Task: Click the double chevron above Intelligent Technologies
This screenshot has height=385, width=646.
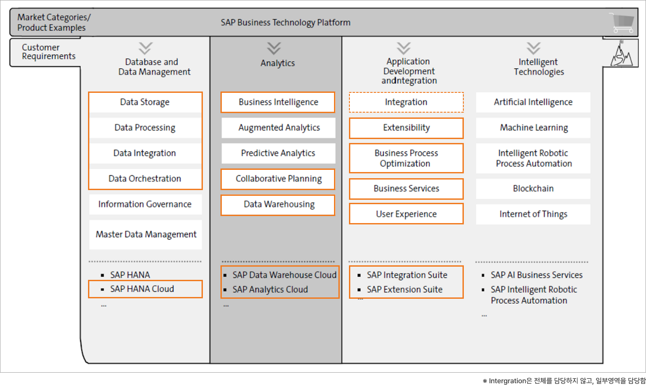Action: [534, 48]
